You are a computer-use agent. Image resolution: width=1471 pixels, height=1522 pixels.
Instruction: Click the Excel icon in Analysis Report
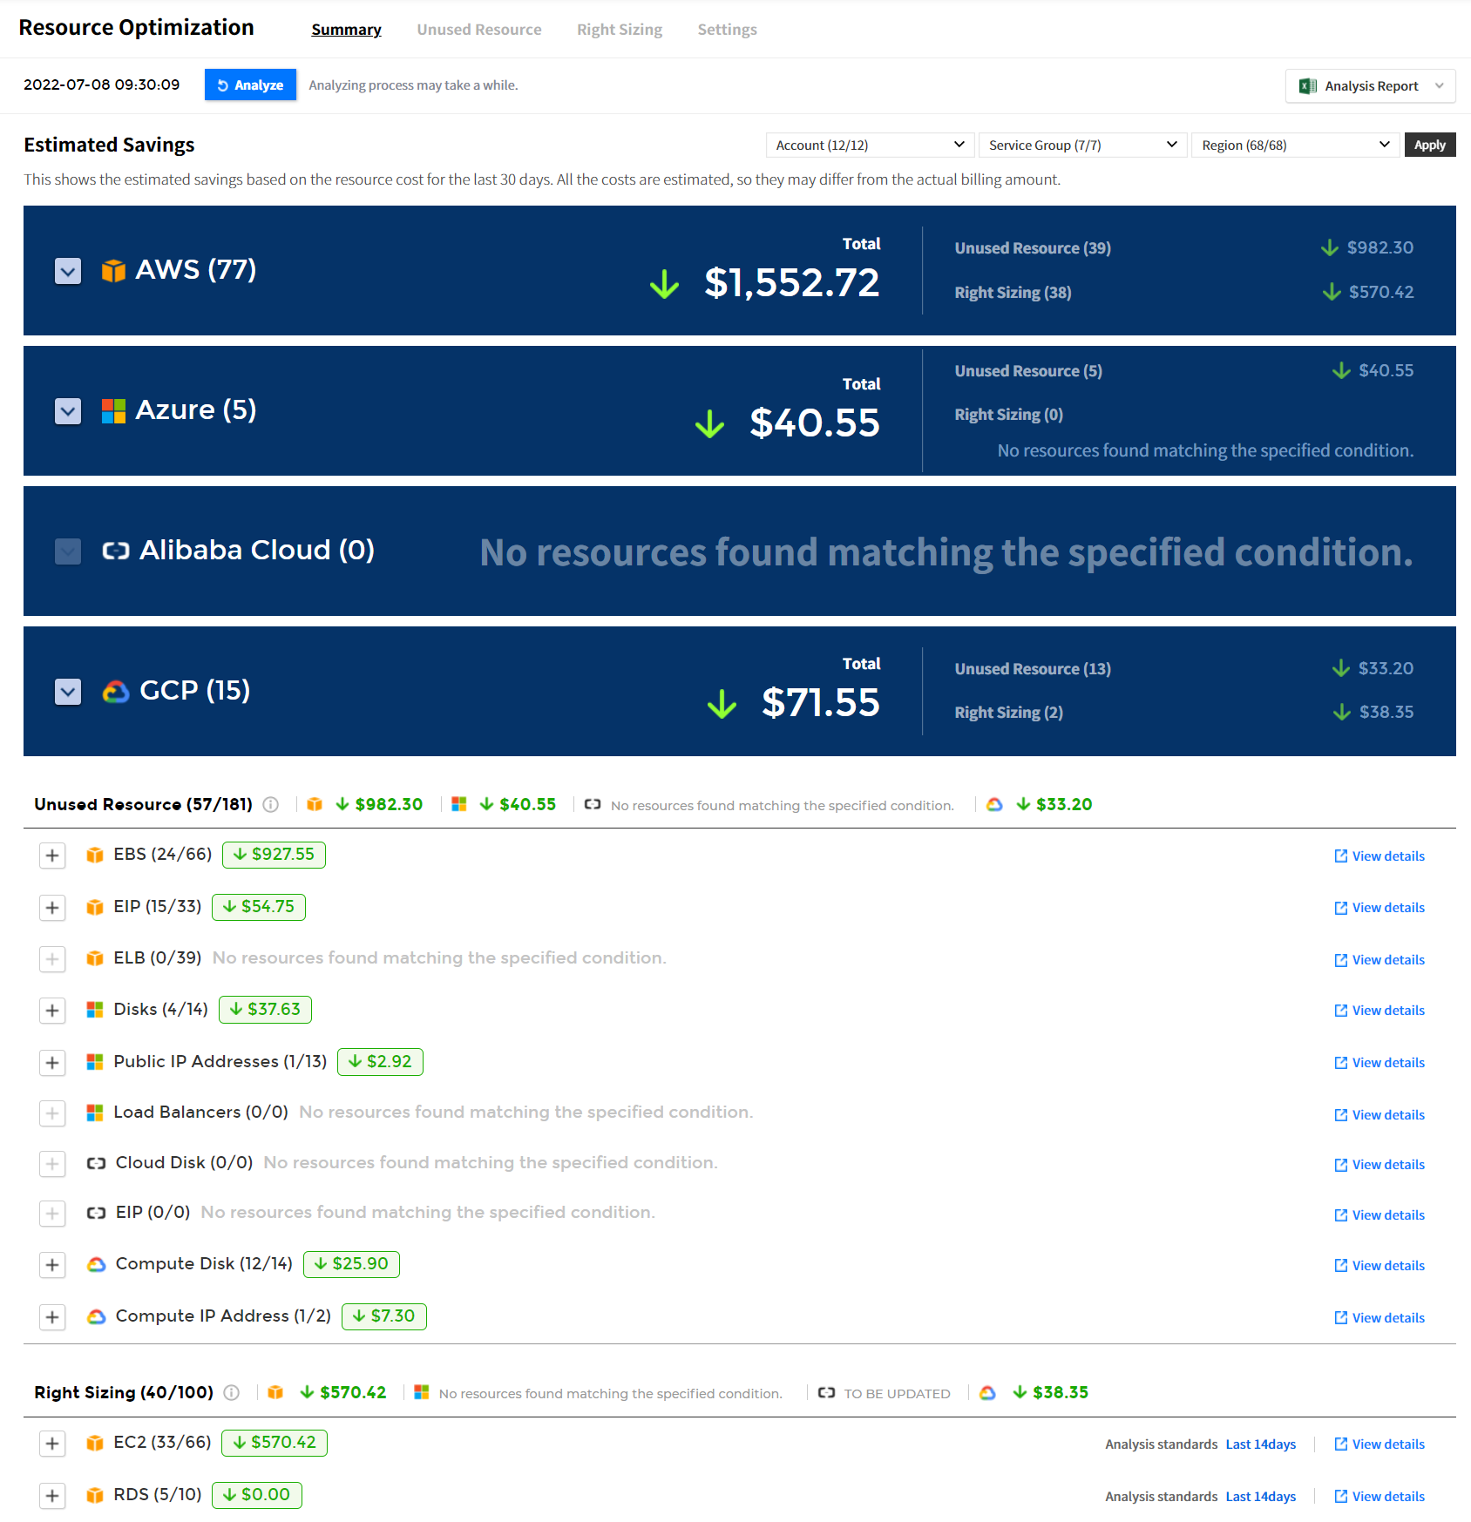click(1307, 85)
